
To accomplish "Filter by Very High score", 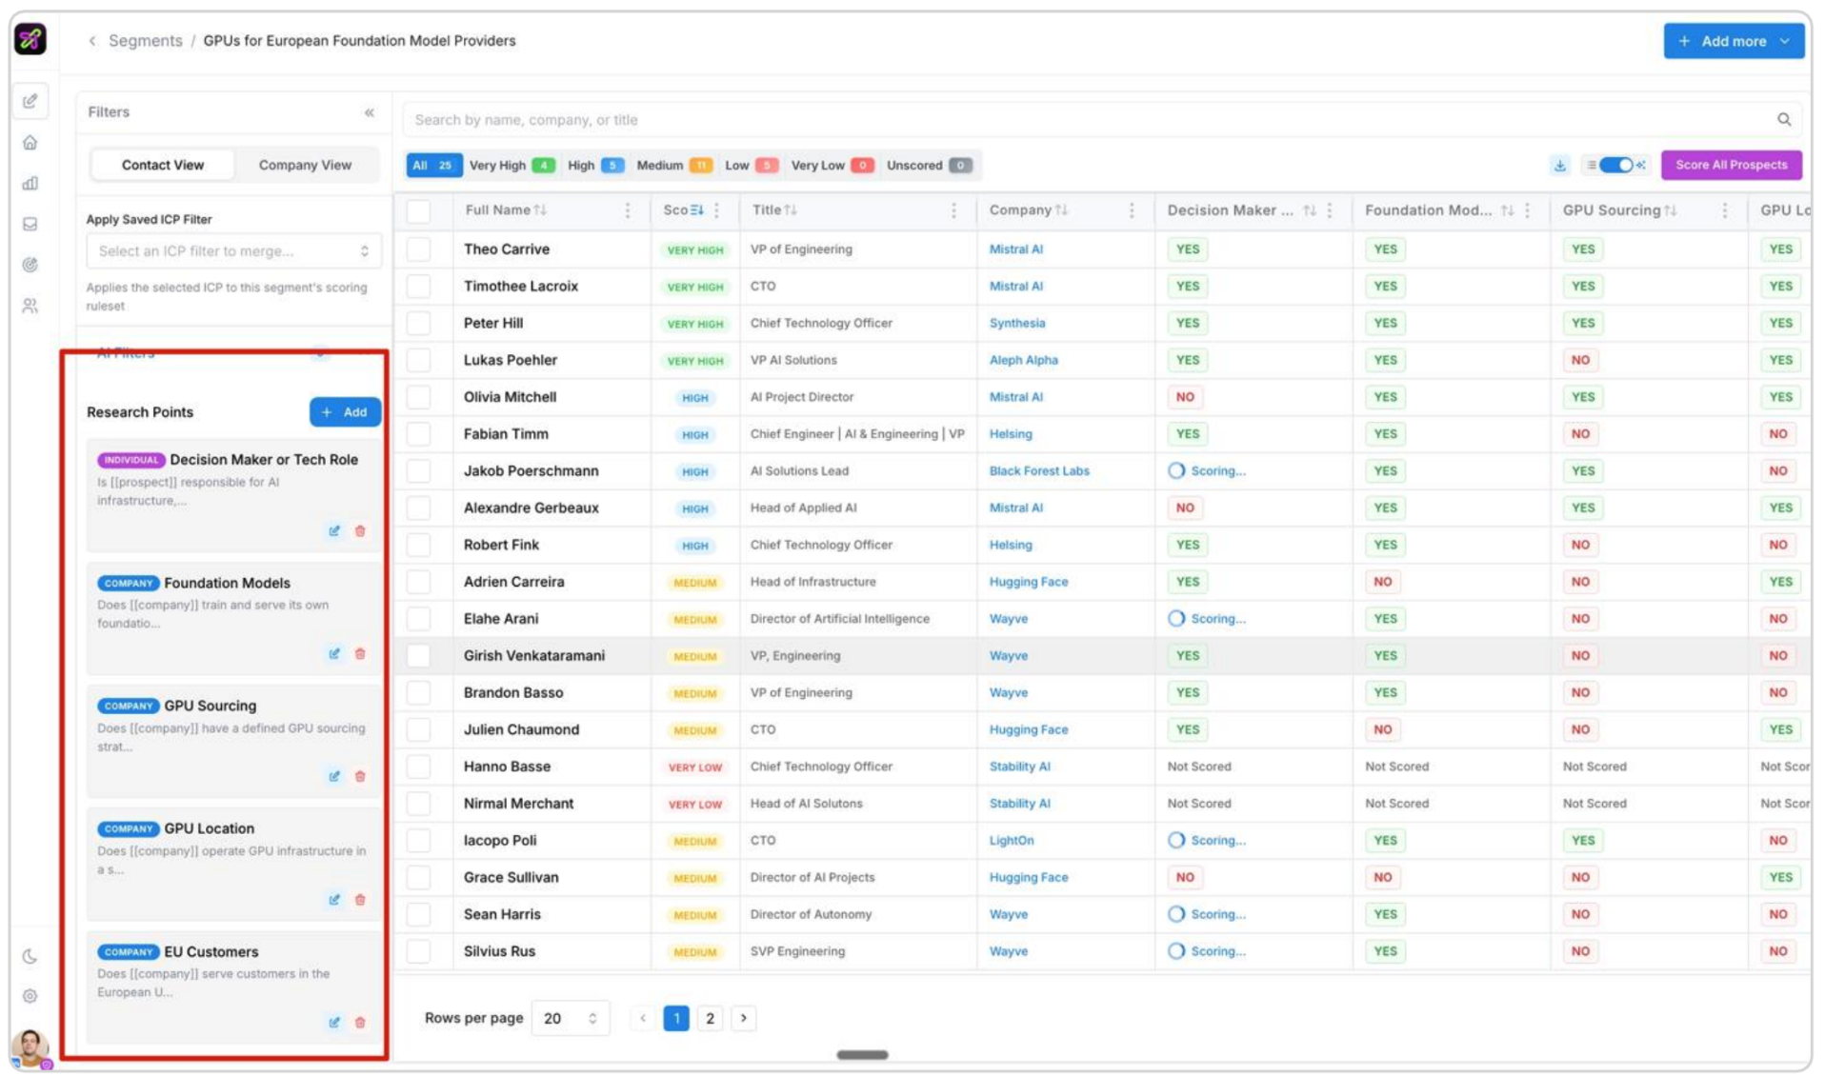I will [511, 166].
